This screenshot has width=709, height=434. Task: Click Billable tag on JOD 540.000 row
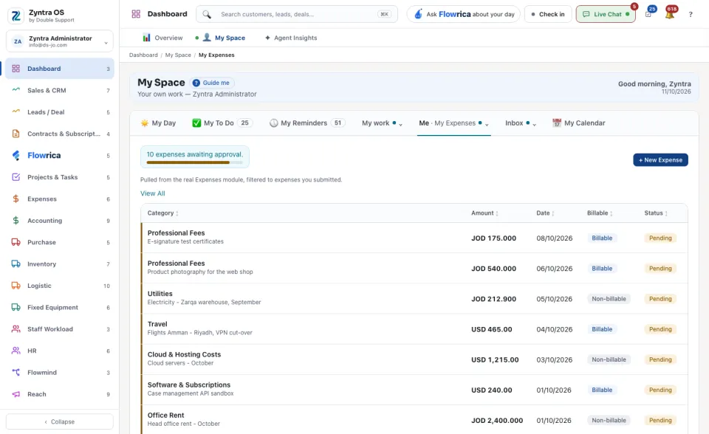click(602, 269)
